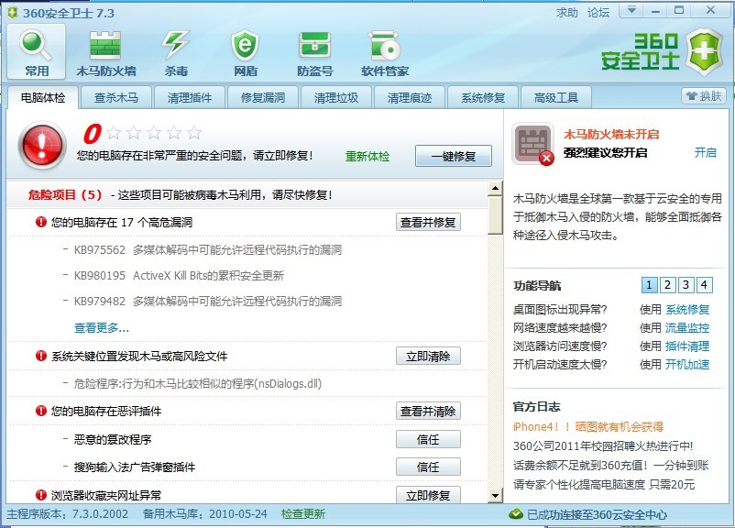
Task: Click the 查看并清除 button
Action: pyautogui.click(x=428, y=412)
